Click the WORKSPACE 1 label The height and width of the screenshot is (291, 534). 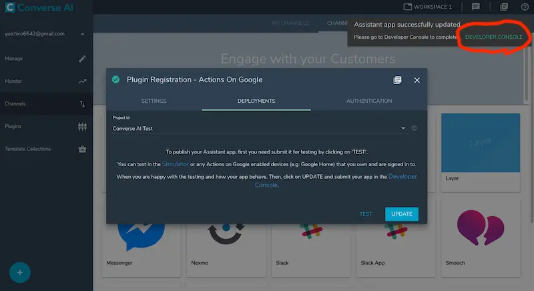pos(433,7)
